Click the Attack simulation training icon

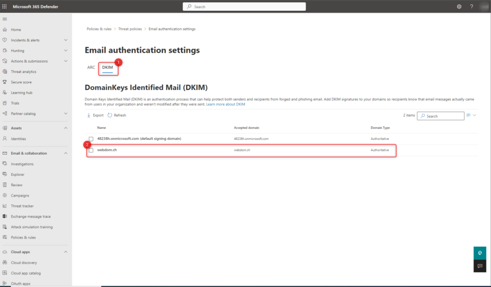tap(5, 227)
